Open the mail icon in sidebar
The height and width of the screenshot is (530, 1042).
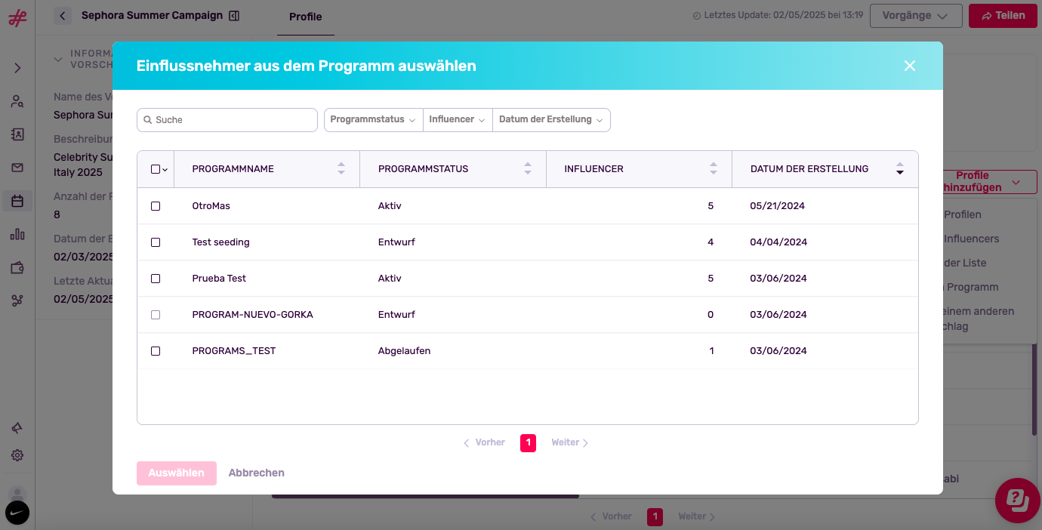pyautogui.click(x=17, y=168)
